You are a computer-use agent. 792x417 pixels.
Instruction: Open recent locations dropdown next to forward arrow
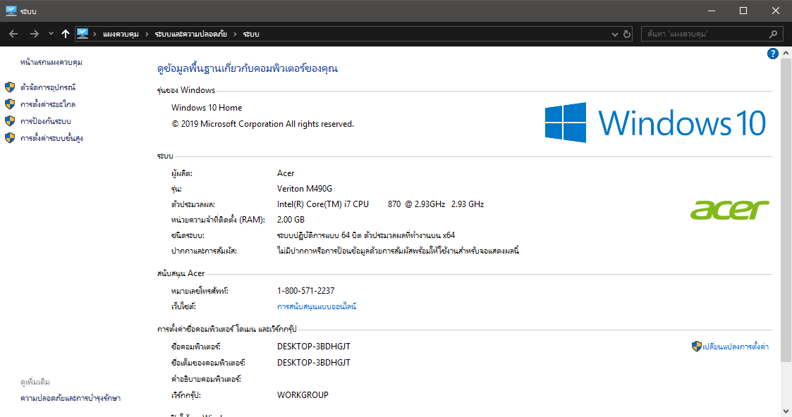click(x=51, y=34)
